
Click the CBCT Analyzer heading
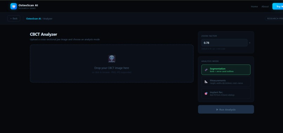[44, 34]
